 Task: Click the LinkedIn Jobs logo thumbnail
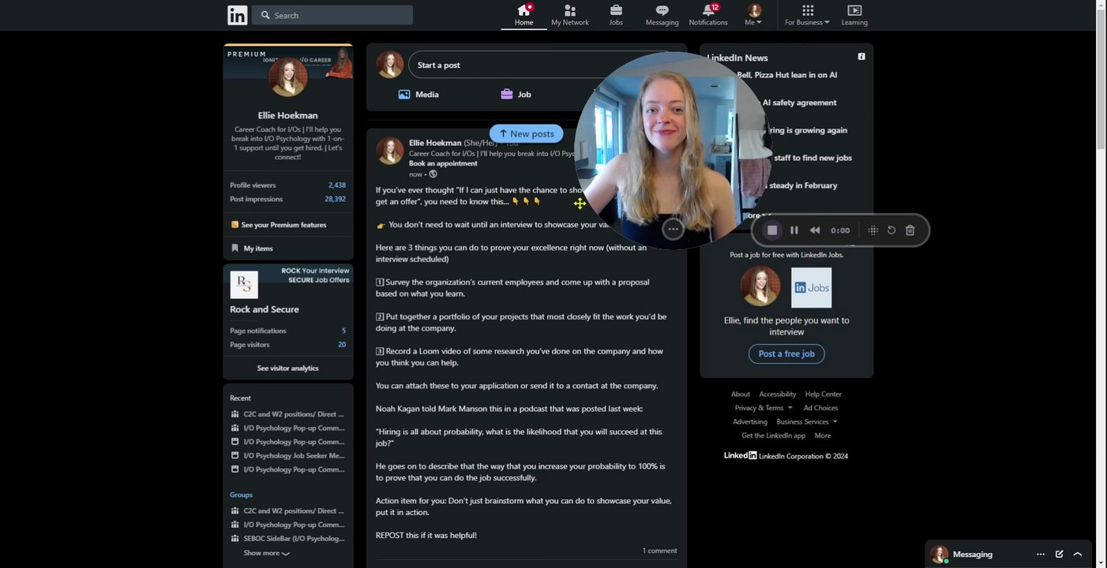pyautogui.click(x=812, y=287)
